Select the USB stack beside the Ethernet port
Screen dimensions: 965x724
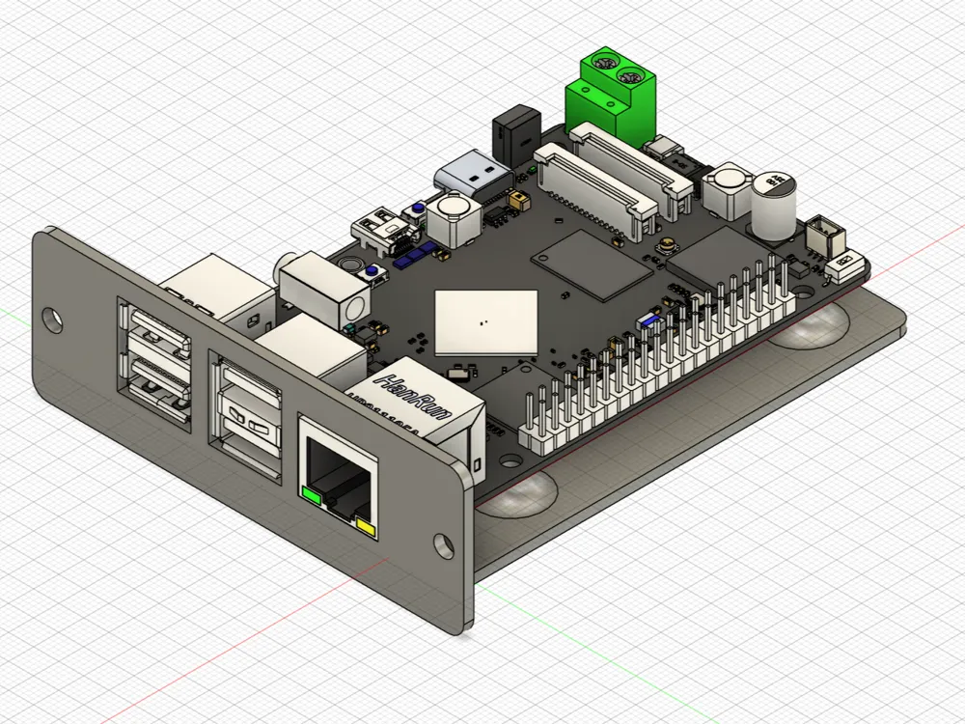tap(247, 417)
